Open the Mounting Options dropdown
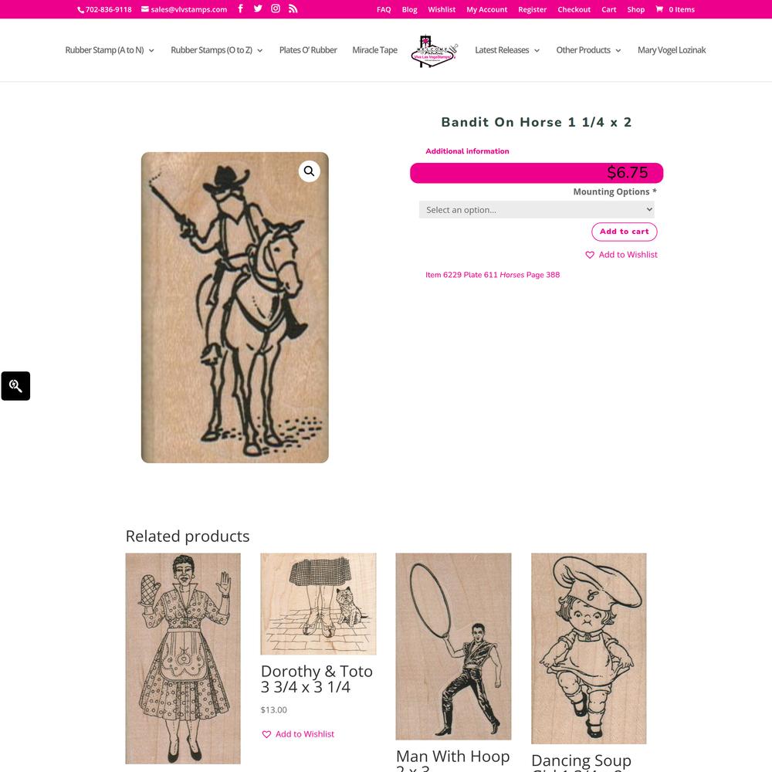 pyautogui.click(x=537, y=210)
